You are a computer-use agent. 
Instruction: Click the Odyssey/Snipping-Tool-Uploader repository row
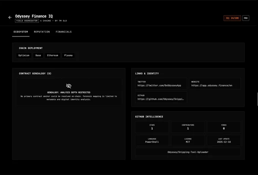188,152
